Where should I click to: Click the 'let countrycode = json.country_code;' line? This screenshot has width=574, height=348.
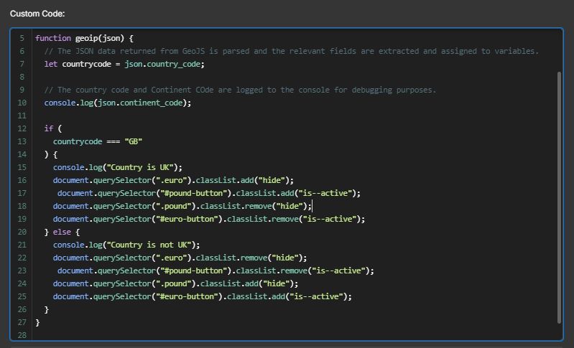pyautogui.click(x=124, y=64)
